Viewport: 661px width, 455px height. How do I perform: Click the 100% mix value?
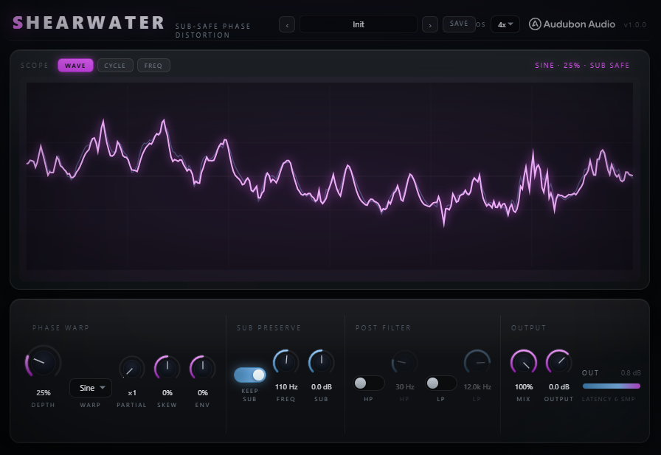[524, 386]
